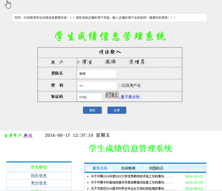Click the 个人中心 sidebar header
The image size is (222, 191).
[39, 167]
